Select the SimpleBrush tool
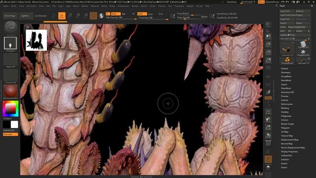Viewport: 316px width, 178px height. [x=287, y=60]
